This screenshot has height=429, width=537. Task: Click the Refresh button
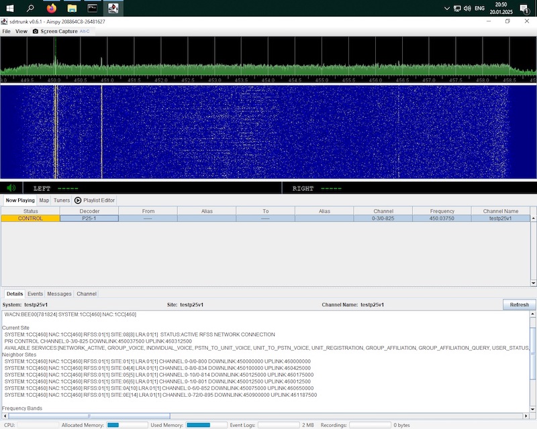point(519,304)
